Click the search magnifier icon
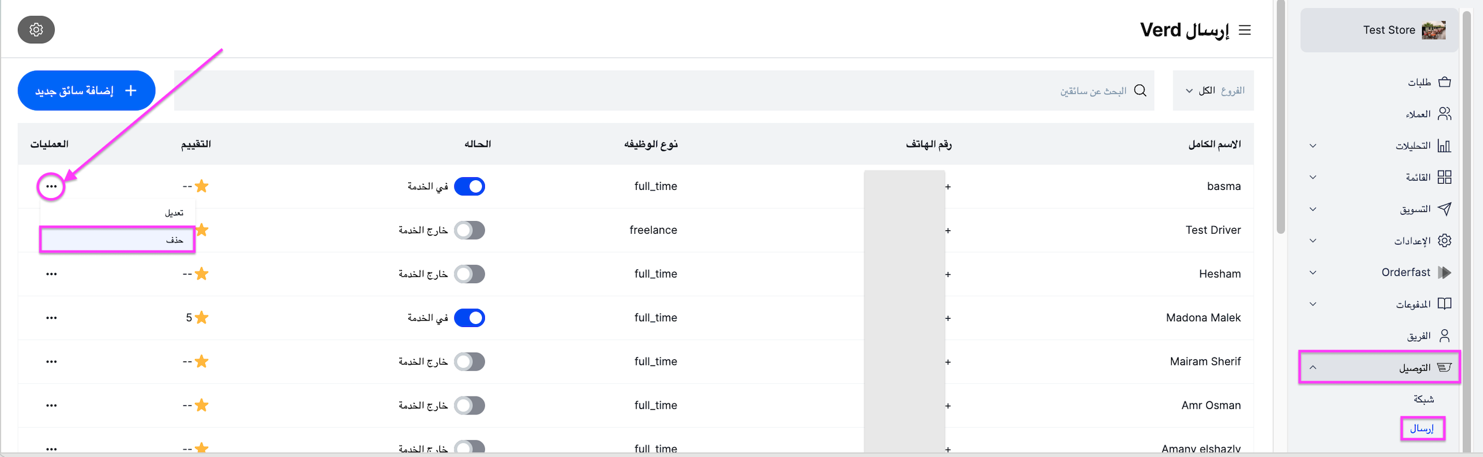1483x457 pixels. tap(1140, 90)
